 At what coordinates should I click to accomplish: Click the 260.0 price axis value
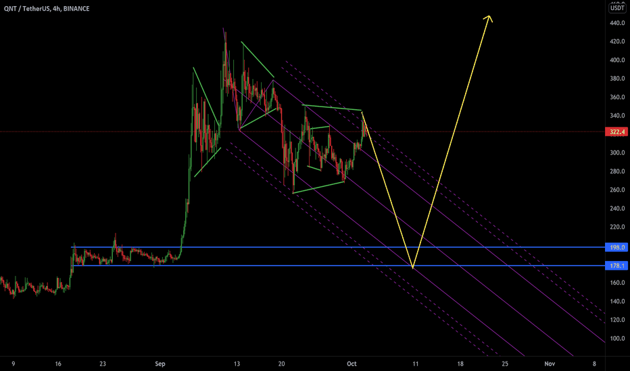coord(617,190)
